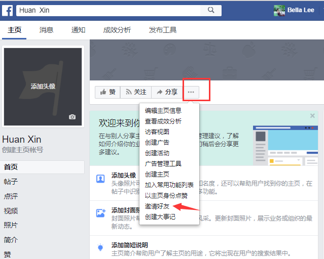Screen dimensions: 324x259
Task: Switch to the 发布工具 tab
Action: 163,30
